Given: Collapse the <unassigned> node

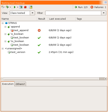Looking at the screenshot, I should 3,48.
